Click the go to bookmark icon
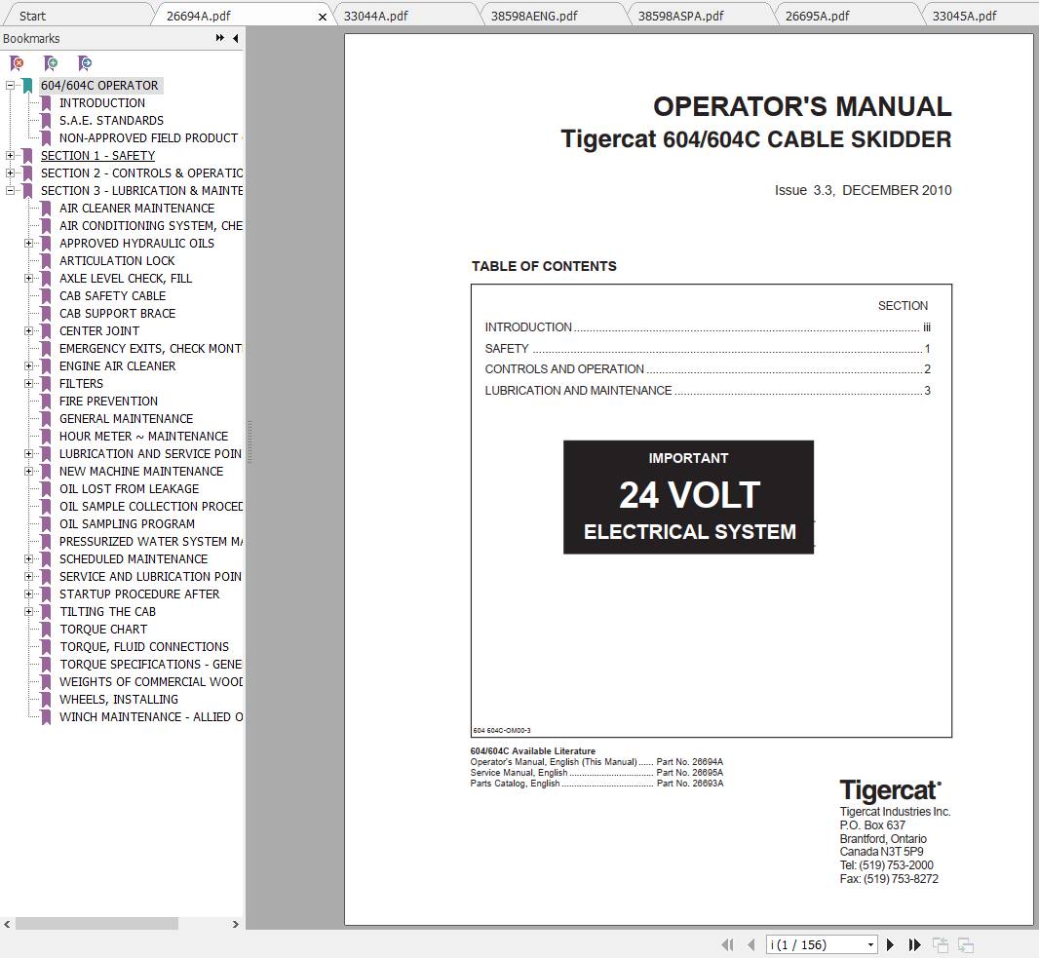 click(x=86, y=63)
